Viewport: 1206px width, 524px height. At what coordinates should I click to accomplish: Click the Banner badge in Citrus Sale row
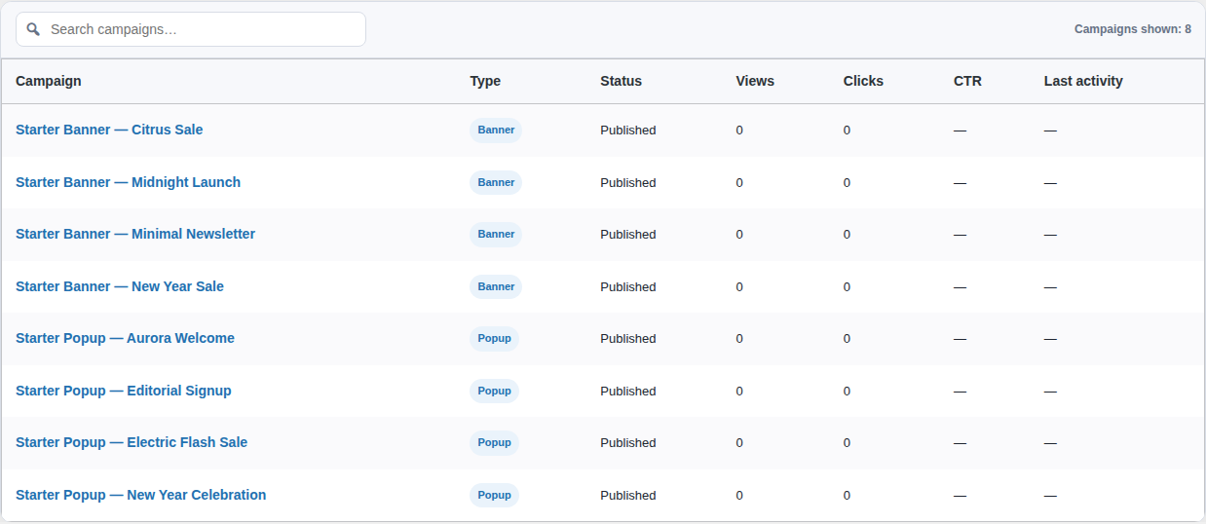[x=496, y=131]
